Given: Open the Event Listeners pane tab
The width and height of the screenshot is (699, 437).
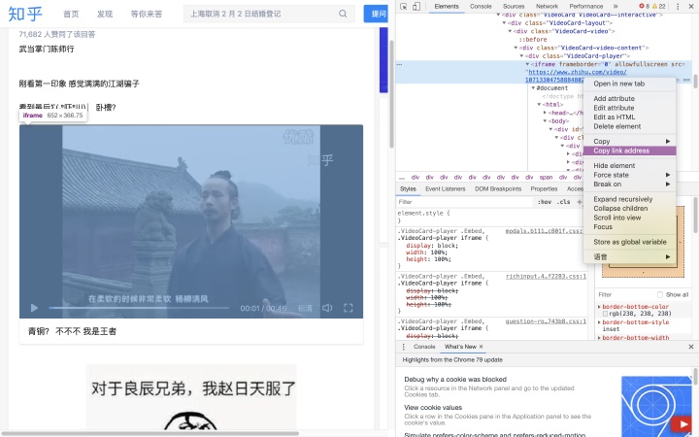Looking at the screenshot, I should tap(446, 189).
